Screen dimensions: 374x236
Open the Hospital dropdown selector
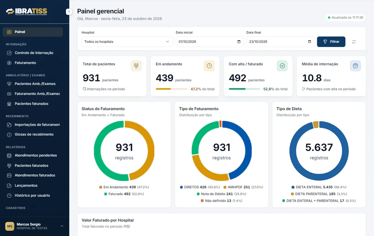(x=127, y=42)
